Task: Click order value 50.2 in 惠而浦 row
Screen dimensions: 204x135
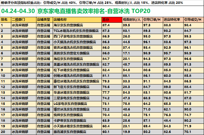Action: 153,132
